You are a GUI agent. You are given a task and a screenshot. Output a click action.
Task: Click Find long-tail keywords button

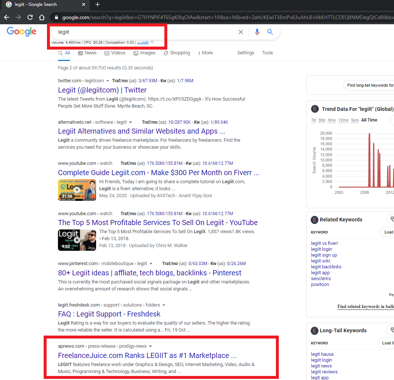[x=368, y=85]
